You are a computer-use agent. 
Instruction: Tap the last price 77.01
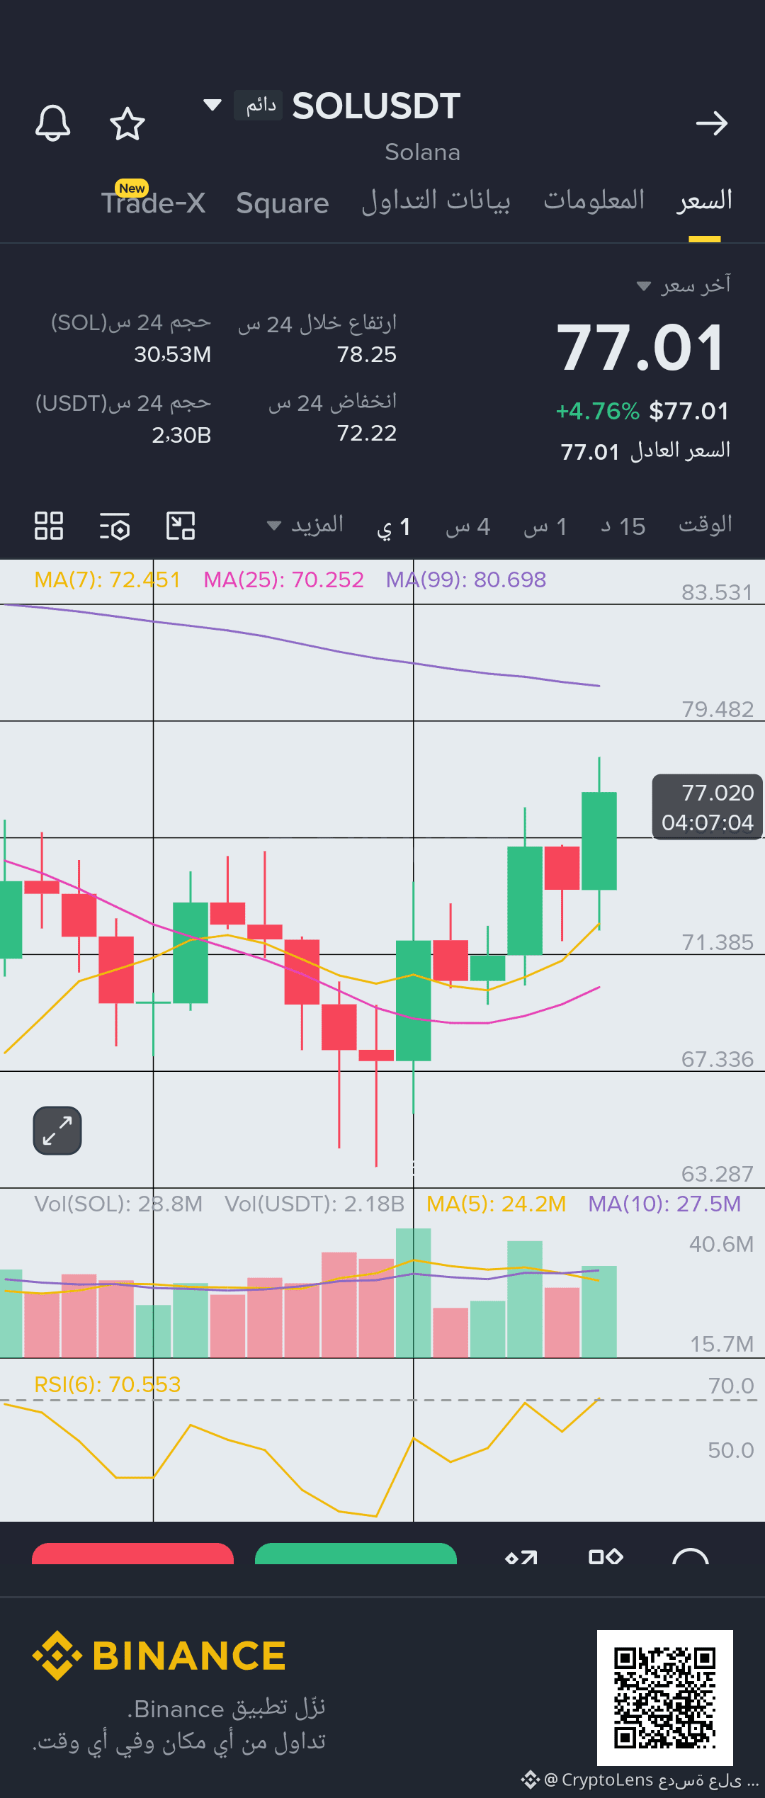click(641, 348)
